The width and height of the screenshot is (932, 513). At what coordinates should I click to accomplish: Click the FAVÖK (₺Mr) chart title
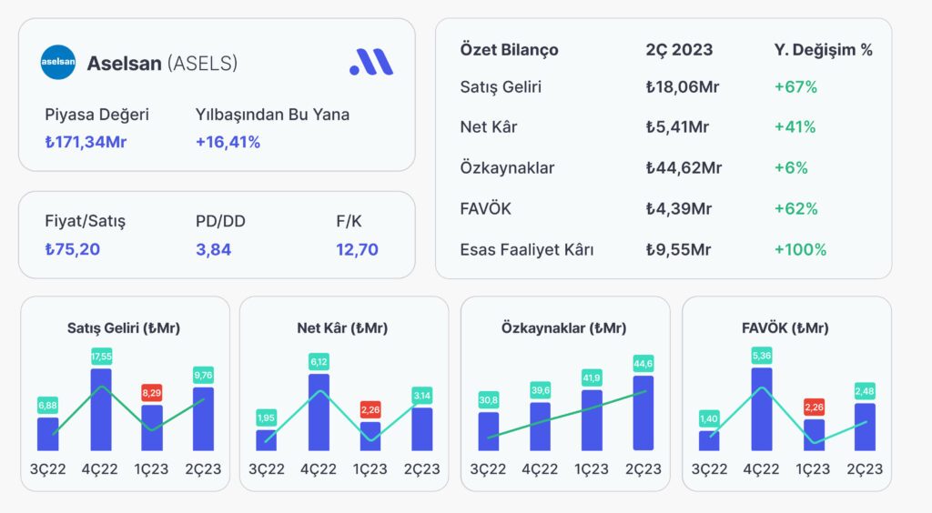[x=785, y=328]
